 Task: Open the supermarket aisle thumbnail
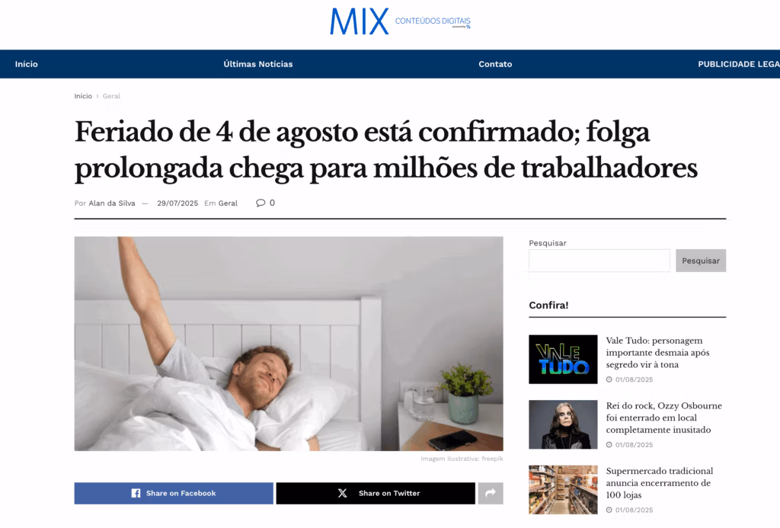coord(563,490)
